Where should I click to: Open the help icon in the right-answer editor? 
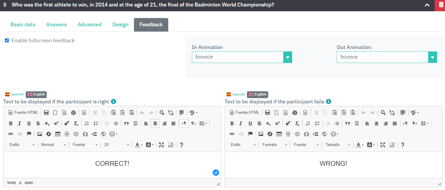click(x=182, y=145)
